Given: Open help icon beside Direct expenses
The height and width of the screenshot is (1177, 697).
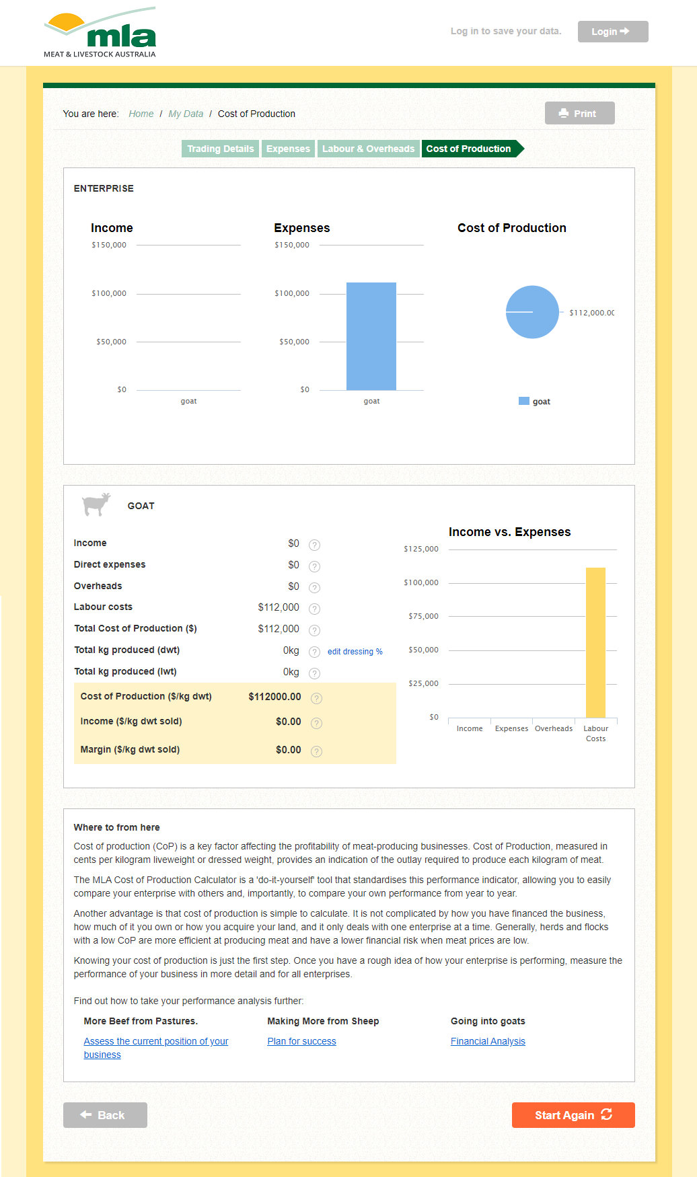Looking at the screenshot, I should click(x=314, y=566).
